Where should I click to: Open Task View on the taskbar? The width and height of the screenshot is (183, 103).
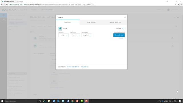pos(40,101)
